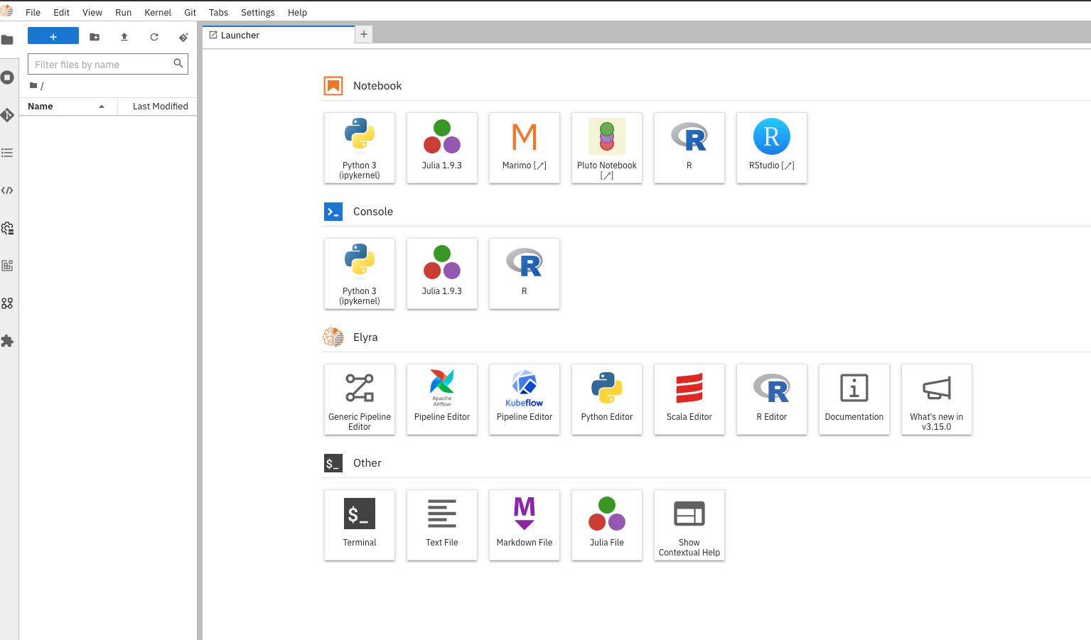Select the Launcher tab

pos(279,35)
